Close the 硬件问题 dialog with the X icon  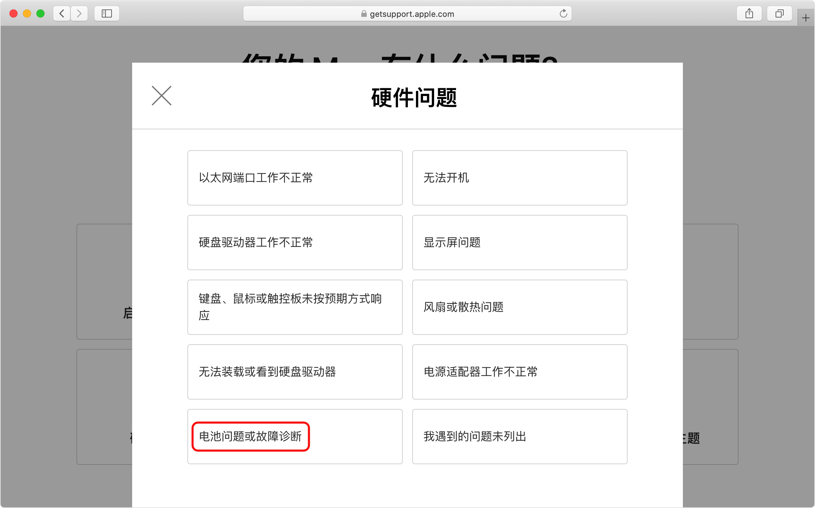click(x=161, y=96)
